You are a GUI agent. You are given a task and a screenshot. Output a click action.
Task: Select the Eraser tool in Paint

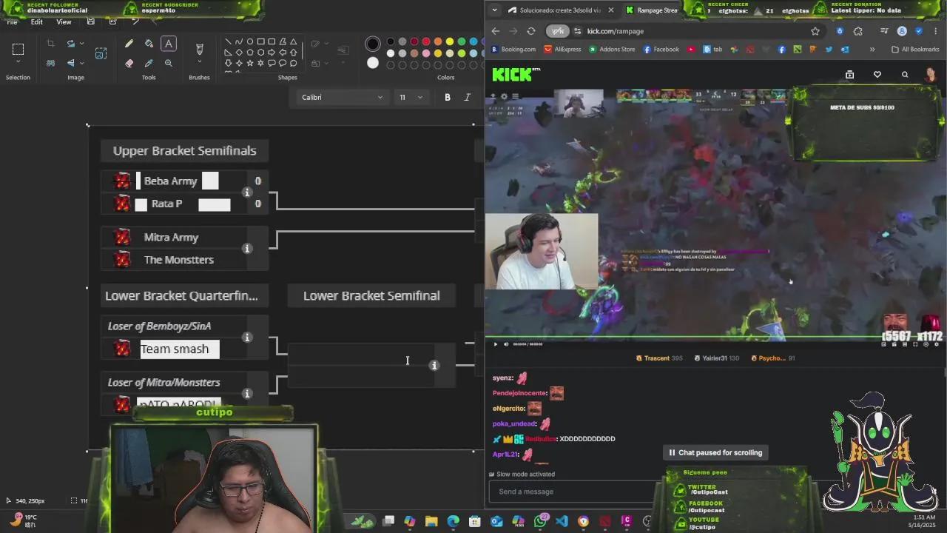[x=129, y=63]
